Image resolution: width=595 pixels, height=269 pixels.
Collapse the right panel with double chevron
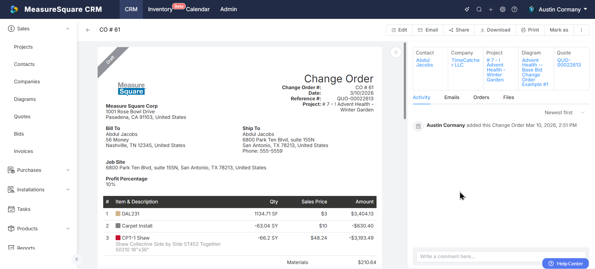click(396, 52)
